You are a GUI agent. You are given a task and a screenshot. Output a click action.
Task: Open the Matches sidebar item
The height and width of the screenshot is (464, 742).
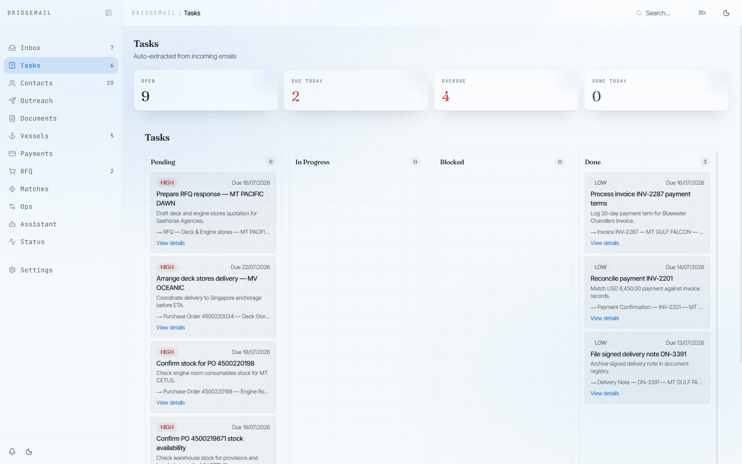61,189
